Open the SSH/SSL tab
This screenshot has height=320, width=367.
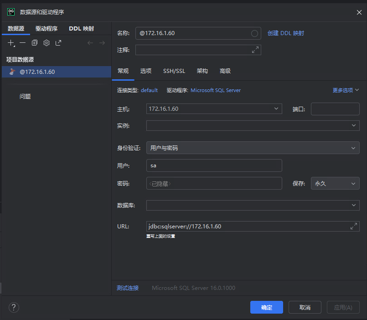[x=174, y=71]
